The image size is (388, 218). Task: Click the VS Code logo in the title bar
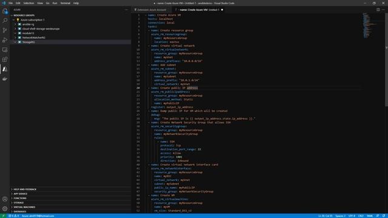pos(4,3)
